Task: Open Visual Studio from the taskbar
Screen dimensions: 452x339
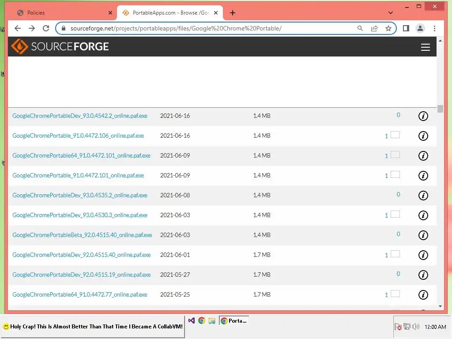Action: (x=192, y=320)
